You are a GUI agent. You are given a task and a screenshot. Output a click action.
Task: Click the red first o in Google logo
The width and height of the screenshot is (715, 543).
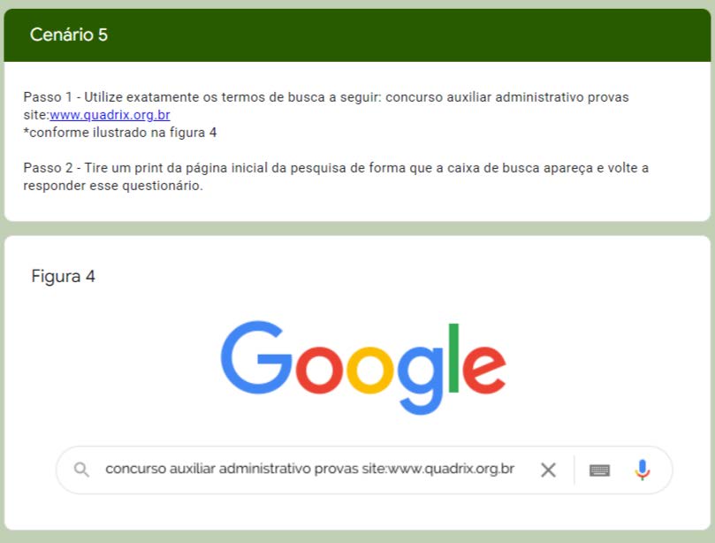pos(319,370)
